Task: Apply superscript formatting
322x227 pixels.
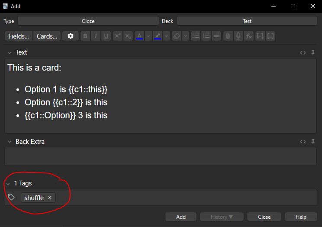Action: (118, 36)
